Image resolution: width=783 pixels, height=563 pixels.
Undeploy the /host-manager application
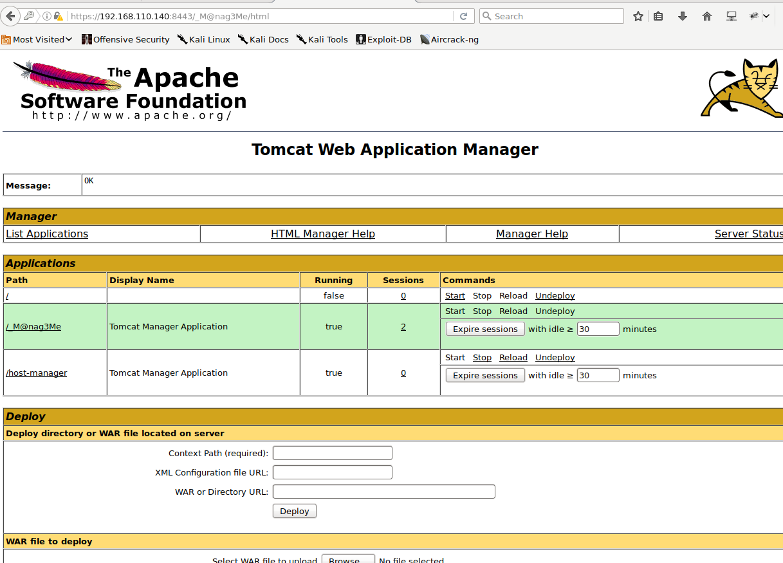555,357
